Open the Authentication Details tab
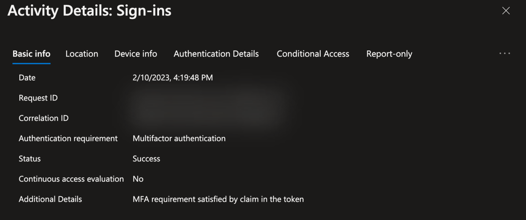 coord(216,53)
